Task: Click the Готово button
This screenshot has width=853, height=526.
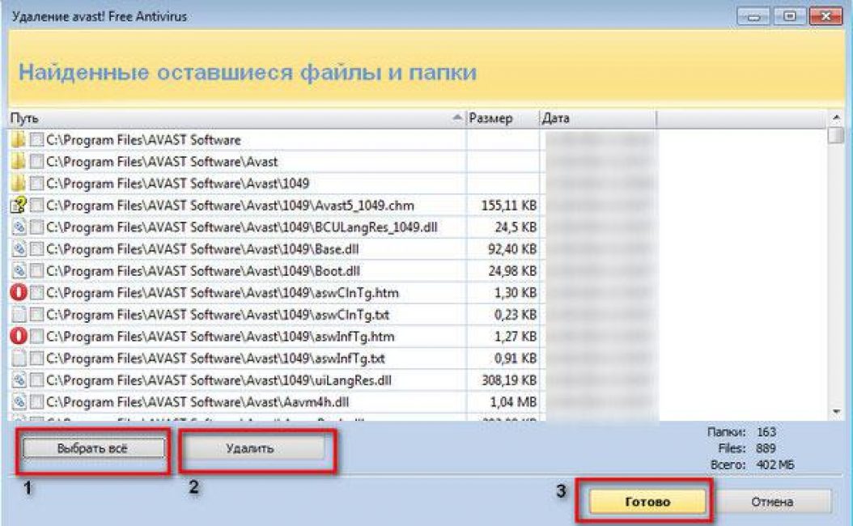Action: (x=647, y=502)
